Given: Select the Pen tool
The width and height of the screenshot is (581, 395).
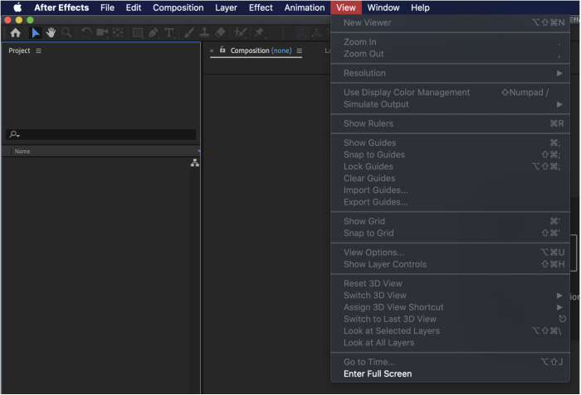Looking at the screenshot, I should click(x=153, y=33).
